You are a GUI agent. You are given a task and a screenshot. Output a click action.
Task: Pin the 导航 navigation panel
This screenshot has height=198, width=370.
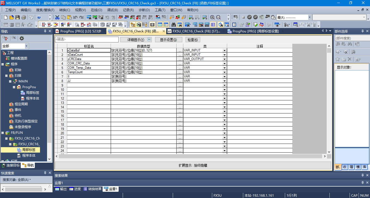(45, 31)
